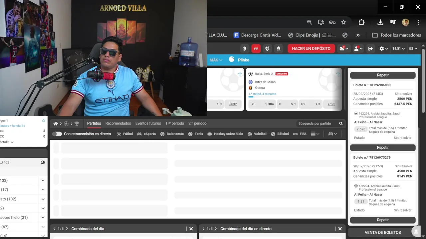Favorite the match on the partly hidden left card
Viewport: 426px width, 239px height.
(x=240, y=74)
